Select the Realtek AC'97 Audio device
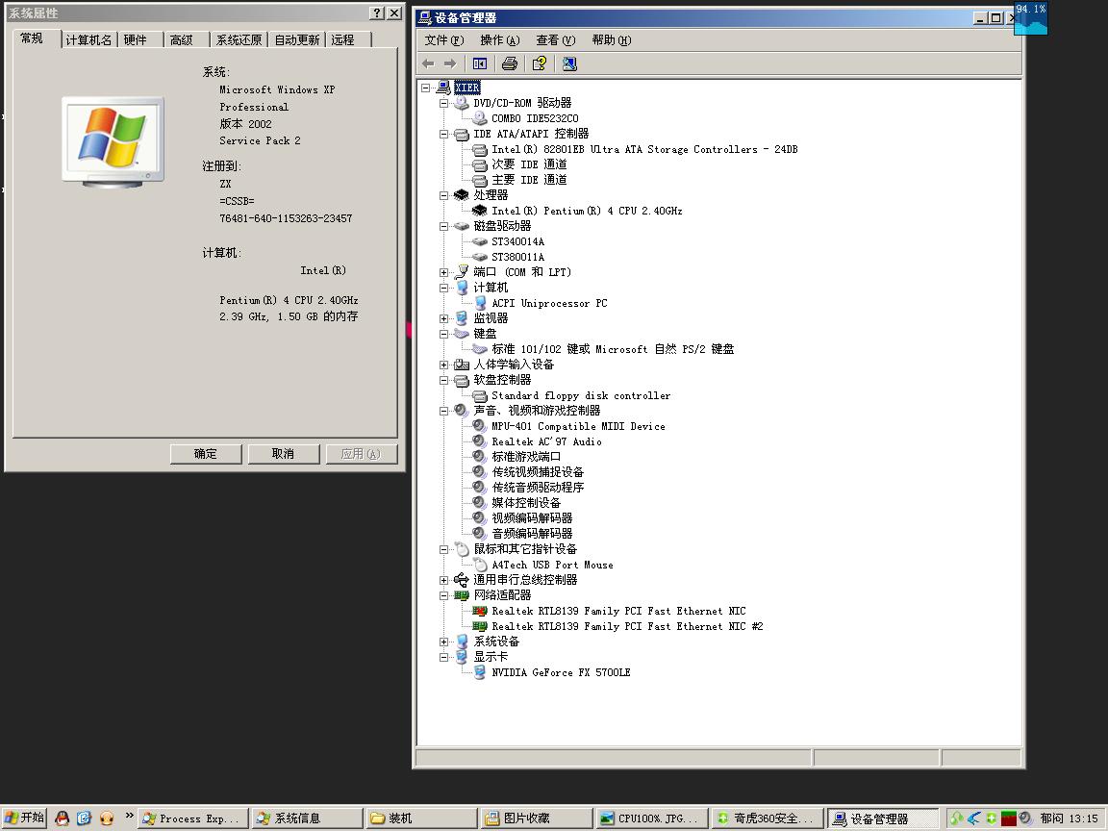1108x831 pixels. tap(546, 441)
